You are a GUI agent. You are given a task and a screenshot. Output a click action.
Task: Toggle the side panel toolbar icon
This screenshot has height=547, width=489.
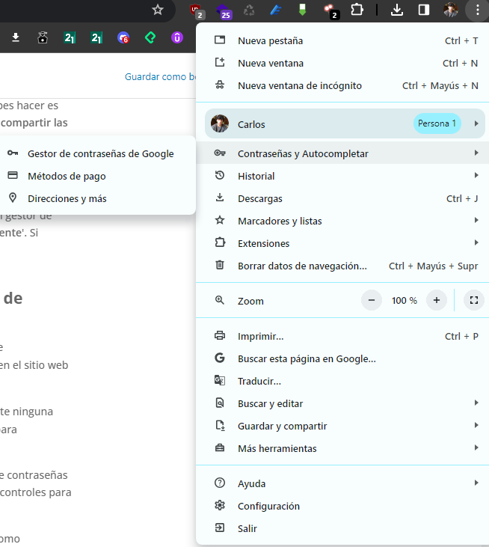pos(423,10)
